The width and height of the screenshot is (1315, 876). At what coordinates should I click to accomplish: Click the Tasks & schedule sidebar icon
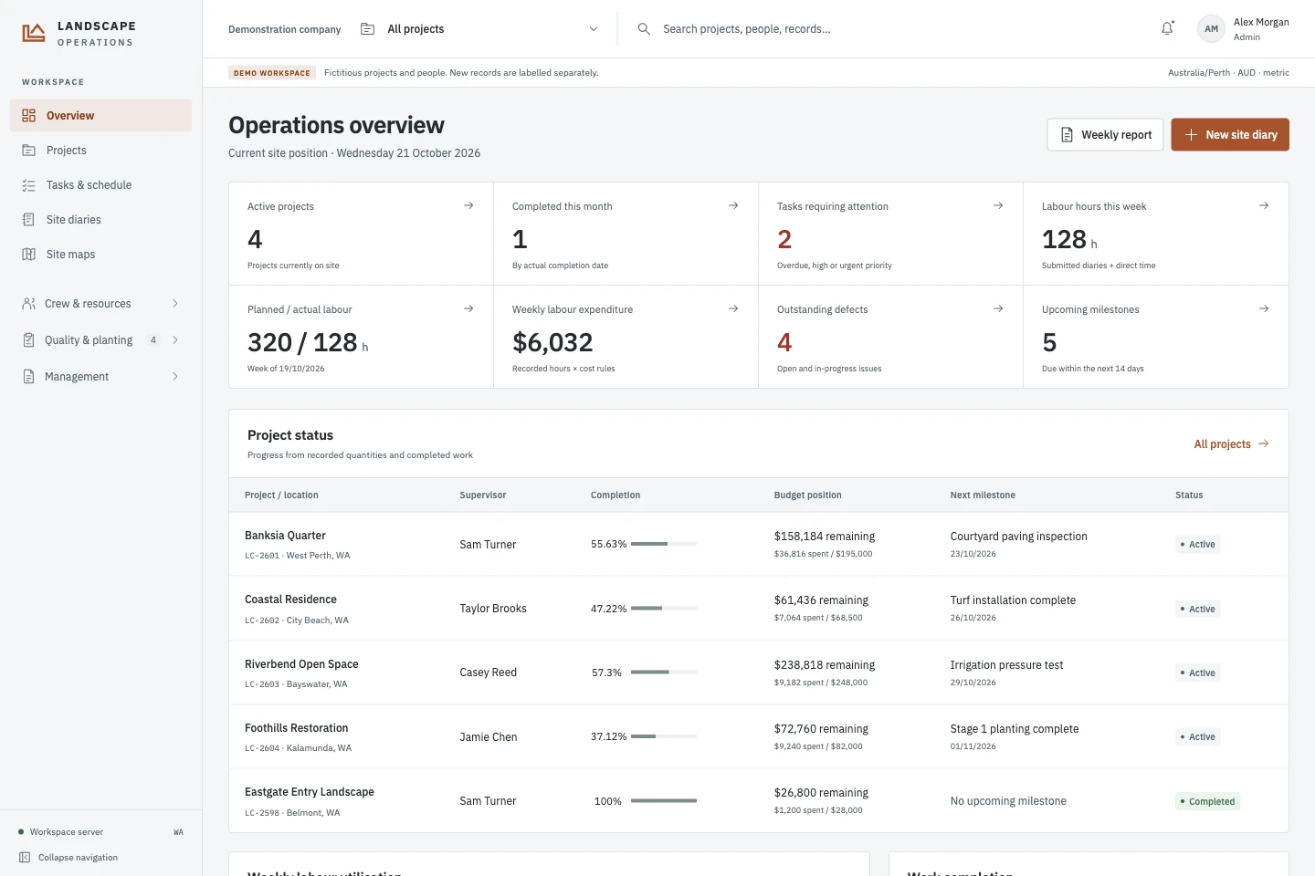coord(28,185)
